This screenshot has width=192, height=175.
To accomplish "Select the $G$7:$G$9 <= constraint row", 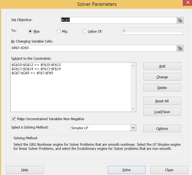I will (32, 73).
